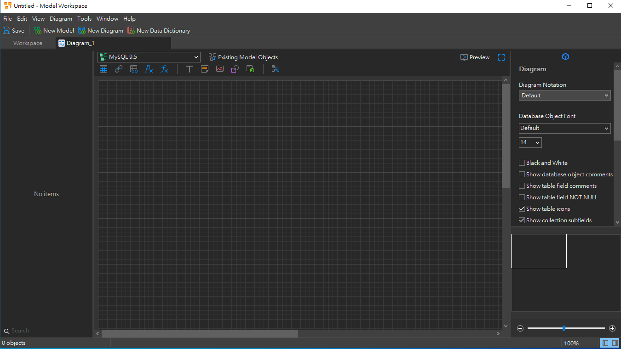The height and width of the screenshot is (349, 621).
Task: Switch to the Workspace tab
Action: click(28, 43)
